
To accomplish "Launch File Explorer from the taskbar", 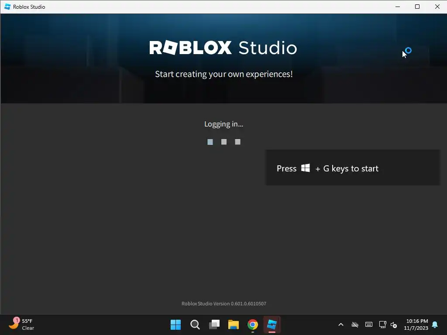I will (x=233, y=325).
